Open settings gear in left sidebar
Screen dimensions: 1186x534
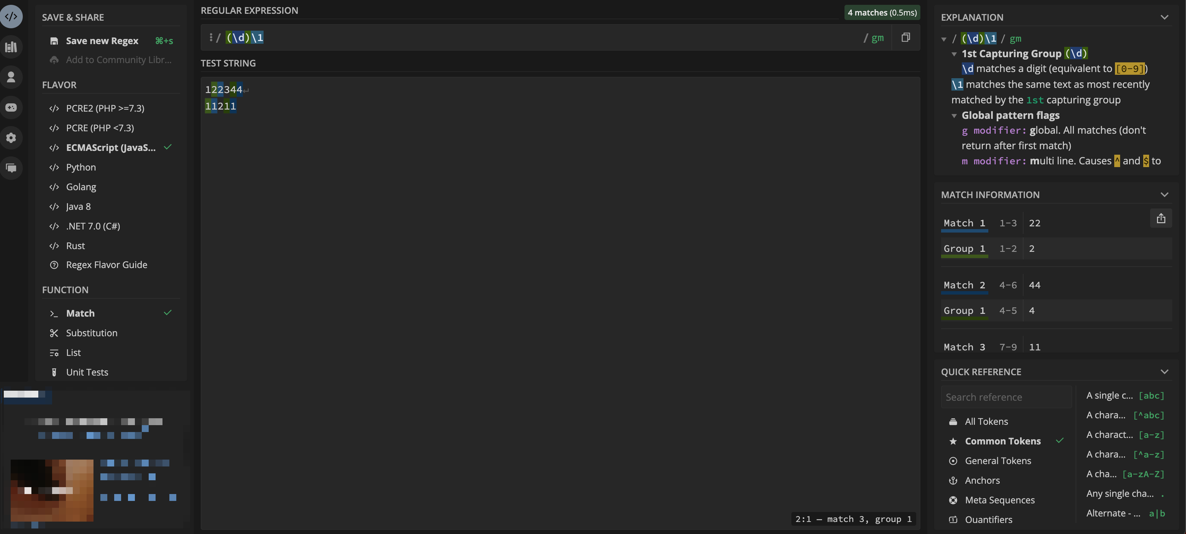[11, 137]
